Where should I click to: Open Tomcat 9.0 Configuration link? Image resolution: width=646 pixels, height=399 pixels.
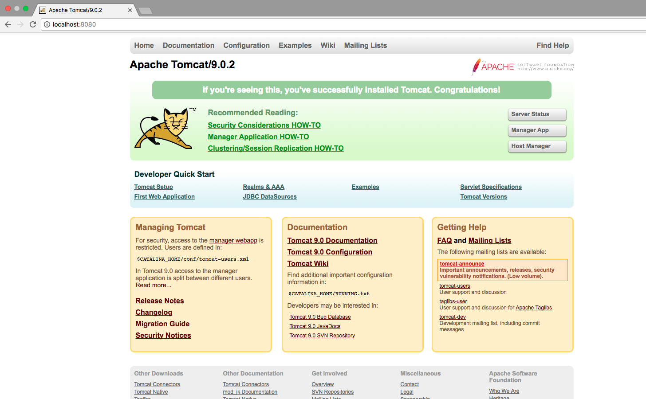tap(330, 252)
